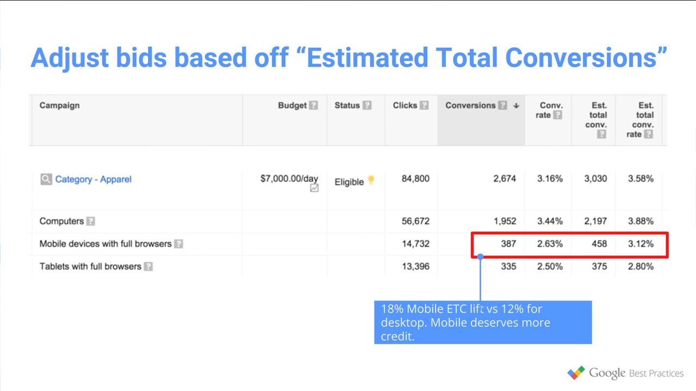Select the Clicks column header
The image size is (696, 391).
(x=405, y=105)
